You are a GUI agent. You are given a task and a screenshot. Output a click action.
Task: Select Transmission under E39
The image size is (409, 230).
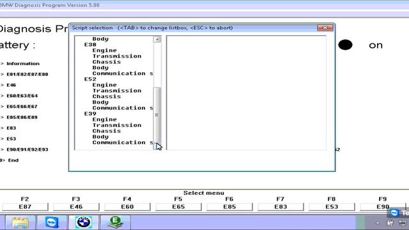click(x=117, y=125)
